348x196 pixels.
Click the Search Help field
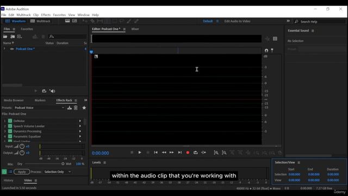point(320,22)
